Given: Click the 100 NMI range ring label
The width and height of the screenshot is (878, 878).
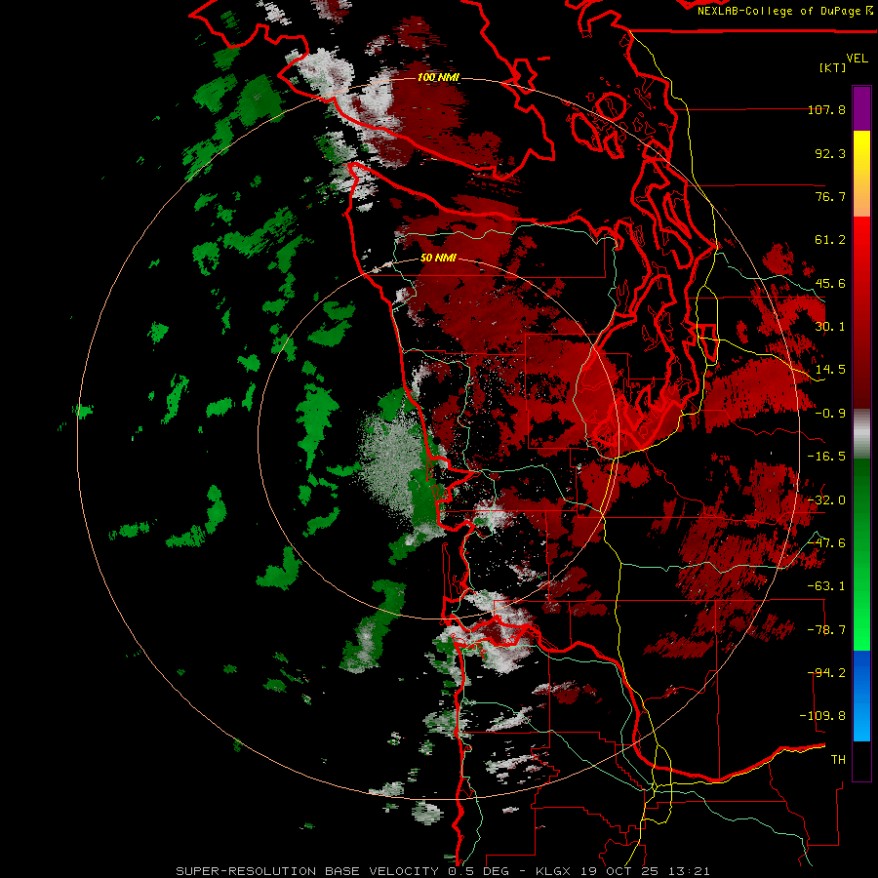Looking at the screenshot, I should click(x=438, y=77).
